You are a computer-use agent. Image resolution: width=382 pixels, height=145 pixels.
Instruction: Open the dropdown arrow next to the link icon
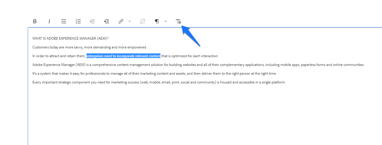coord(129,21)
